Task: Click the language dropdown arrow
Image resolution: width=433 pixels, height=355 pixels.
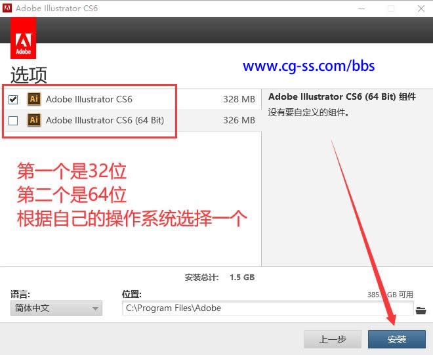Action: (x=95, y=308)
